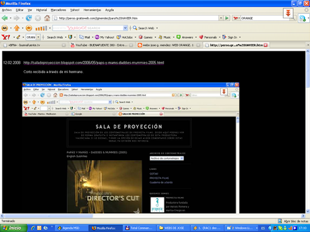This screenshot has width=310, height=232.
Task: Open the saladeproyeccion.blogspot.com link
Action: [94, 63]
